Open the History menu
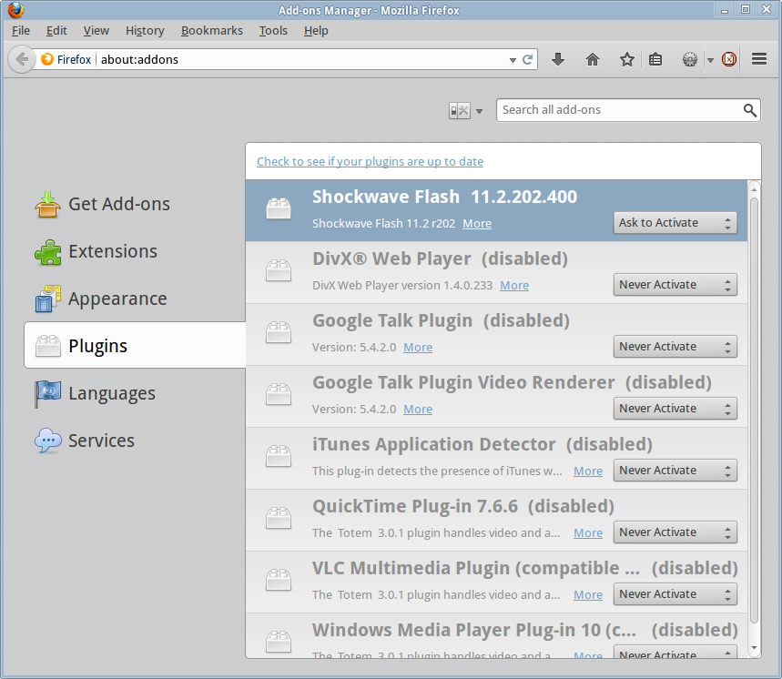Image resolution: width=782 pixels, height=679 pixels. pos(145,30)
